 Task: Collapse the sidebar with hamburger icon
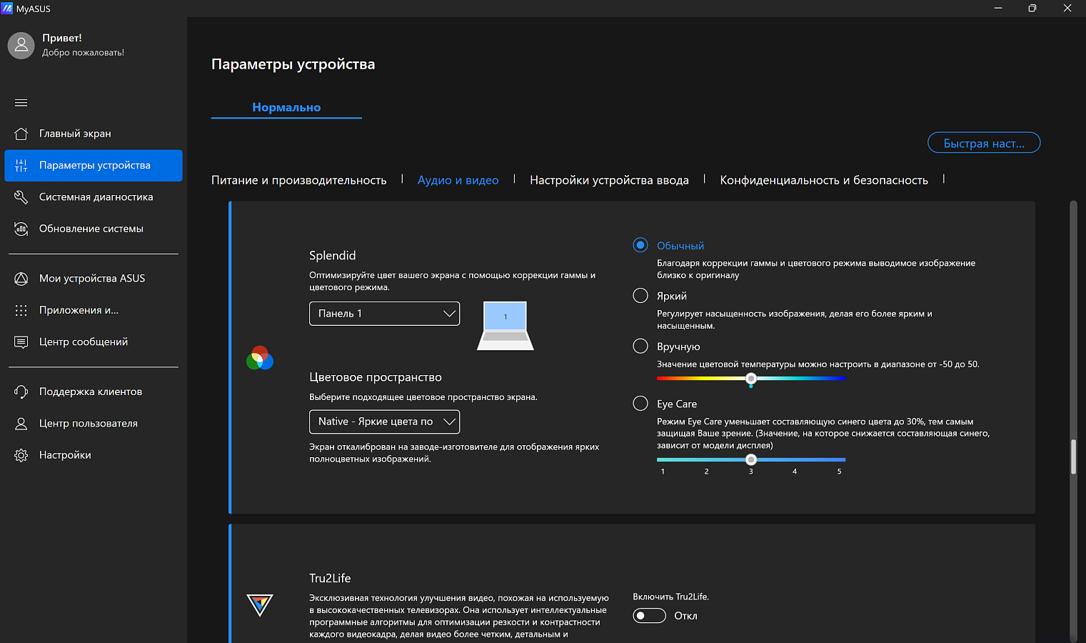pyautogui.click(x=21, y=103)
